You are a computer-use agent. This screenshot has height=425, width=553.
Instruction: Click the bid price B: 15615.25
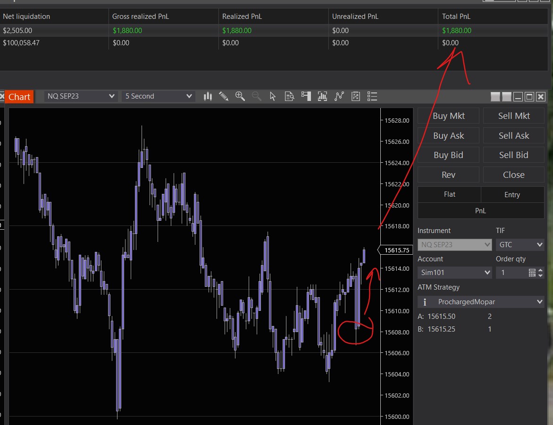[436, 329]
